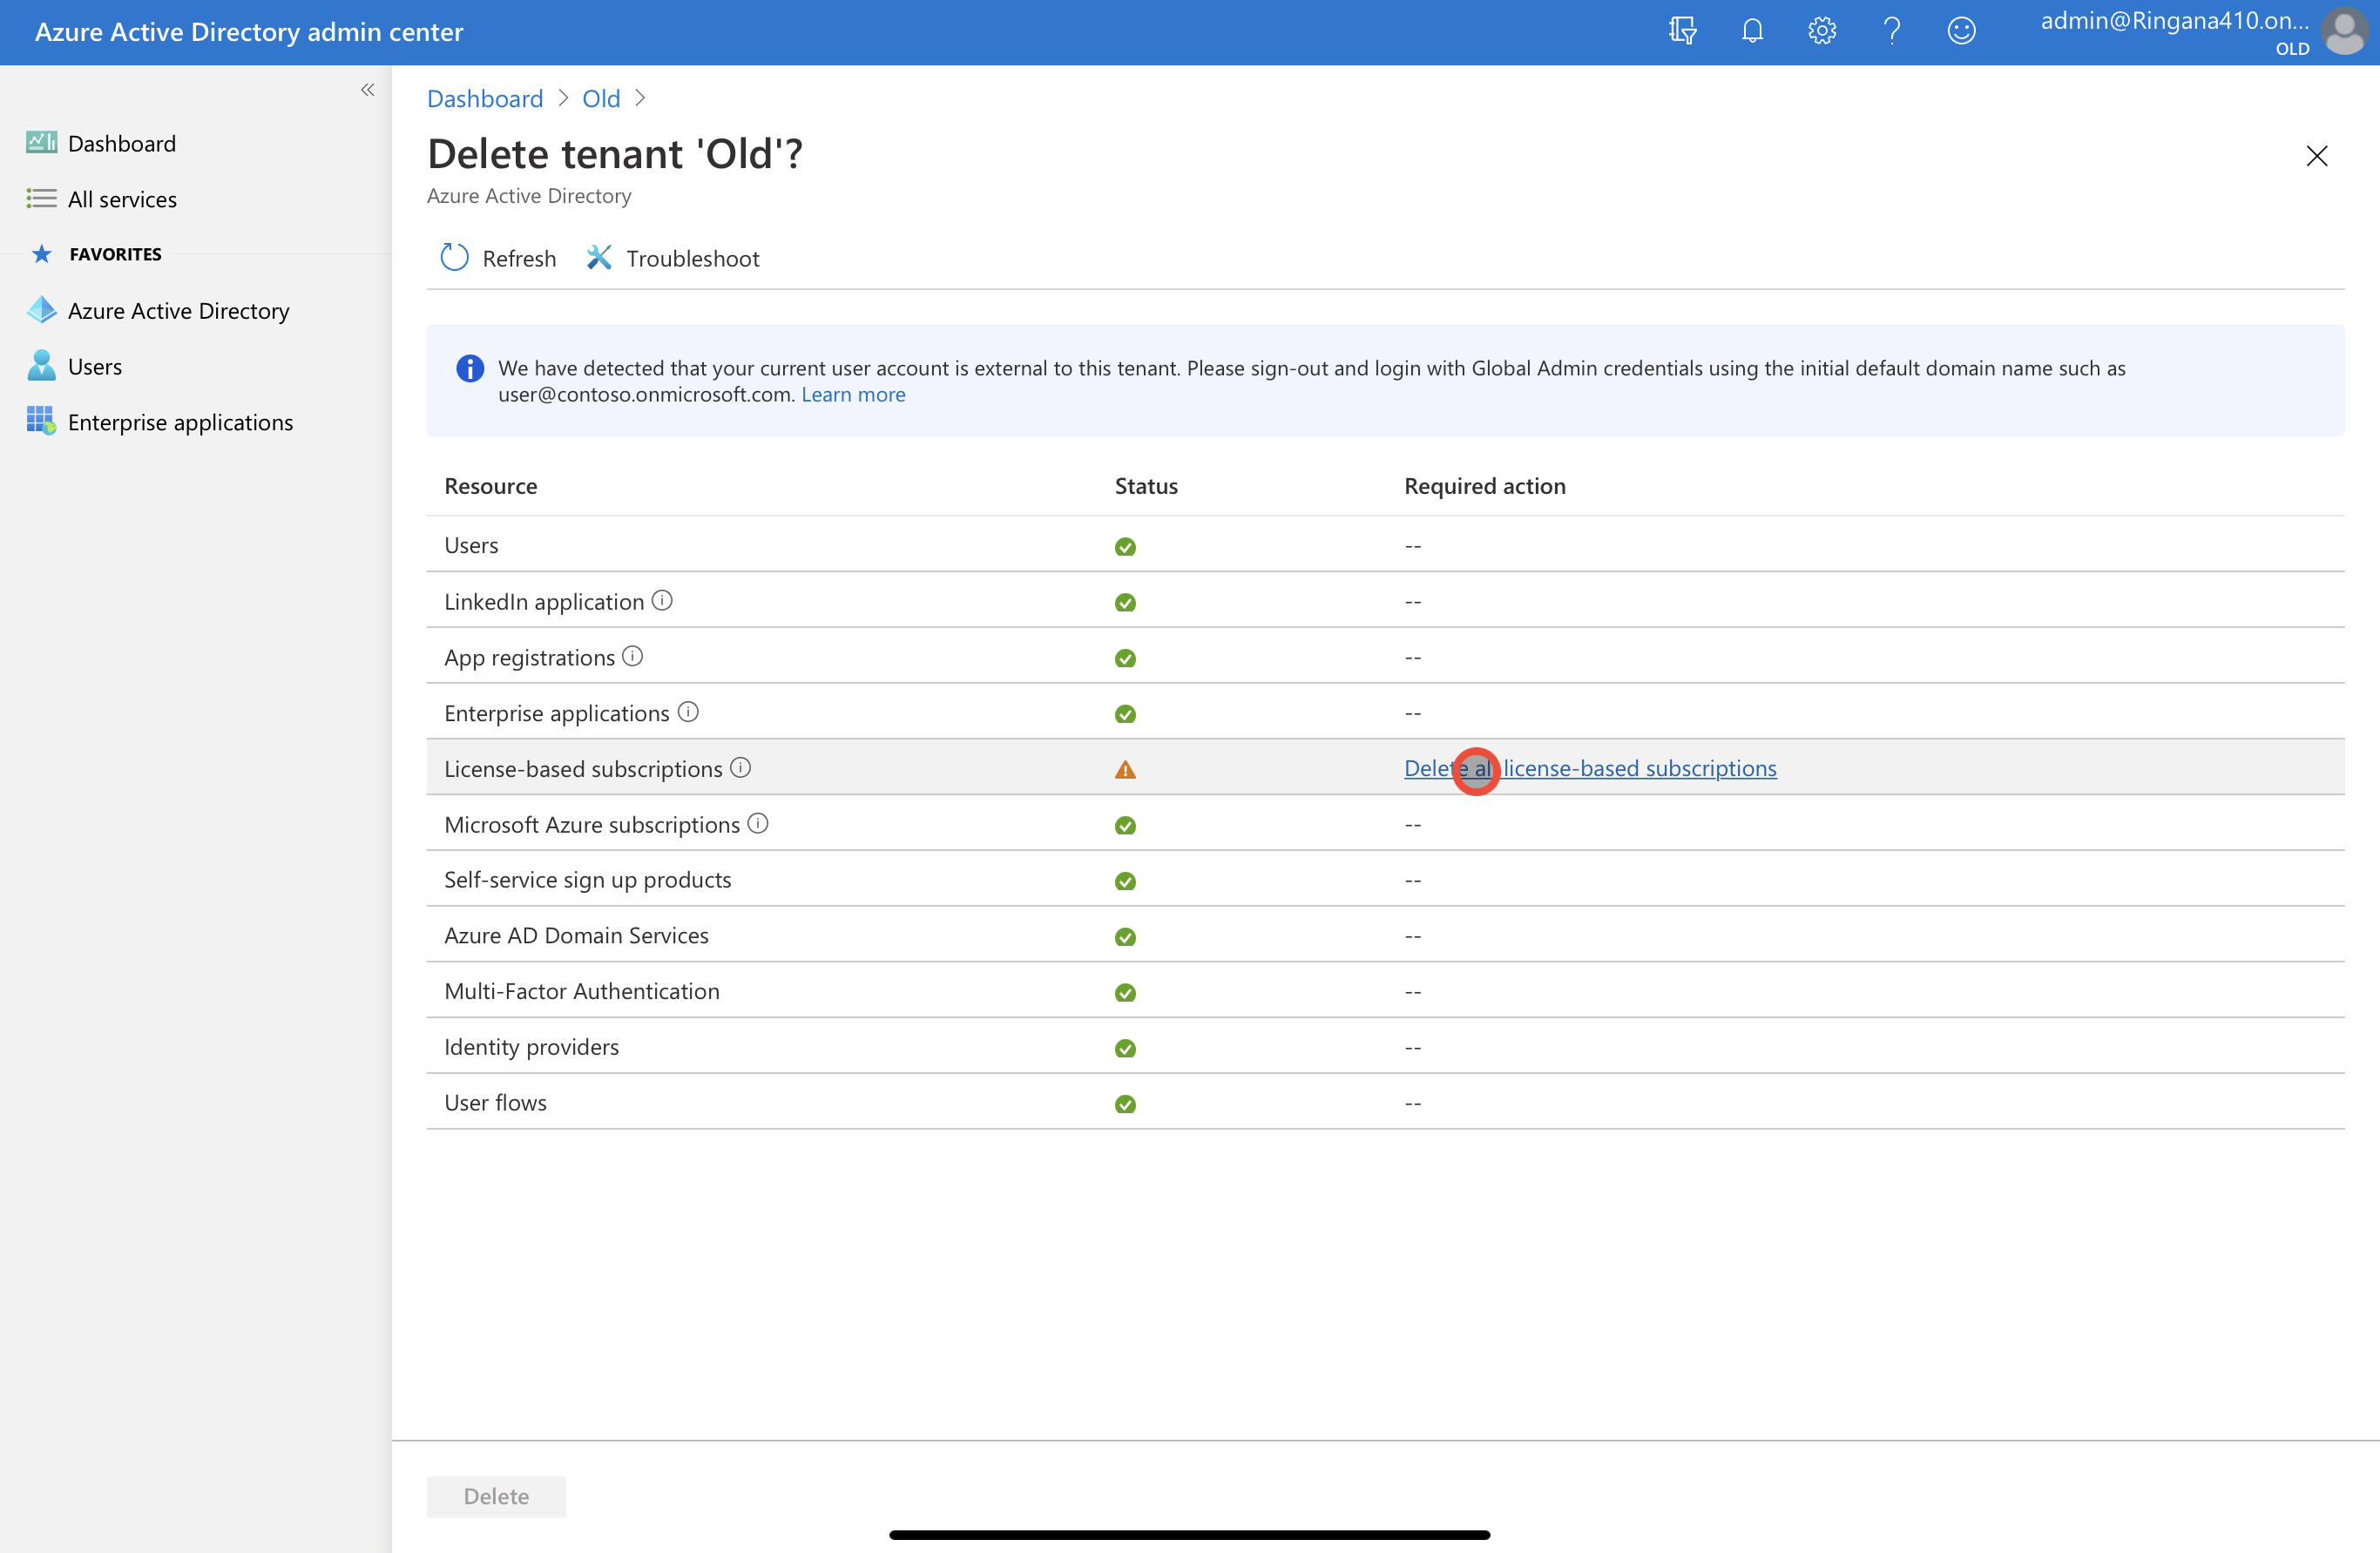The image size is (2380, 1553).
Task: Click the user account avatar
Action: 2343,32
